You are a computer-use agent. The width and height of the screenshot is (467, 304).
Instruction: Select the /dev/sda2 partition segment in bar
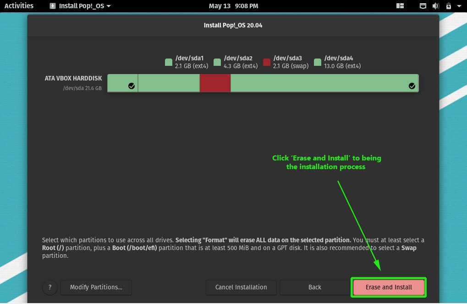(169, 83)
